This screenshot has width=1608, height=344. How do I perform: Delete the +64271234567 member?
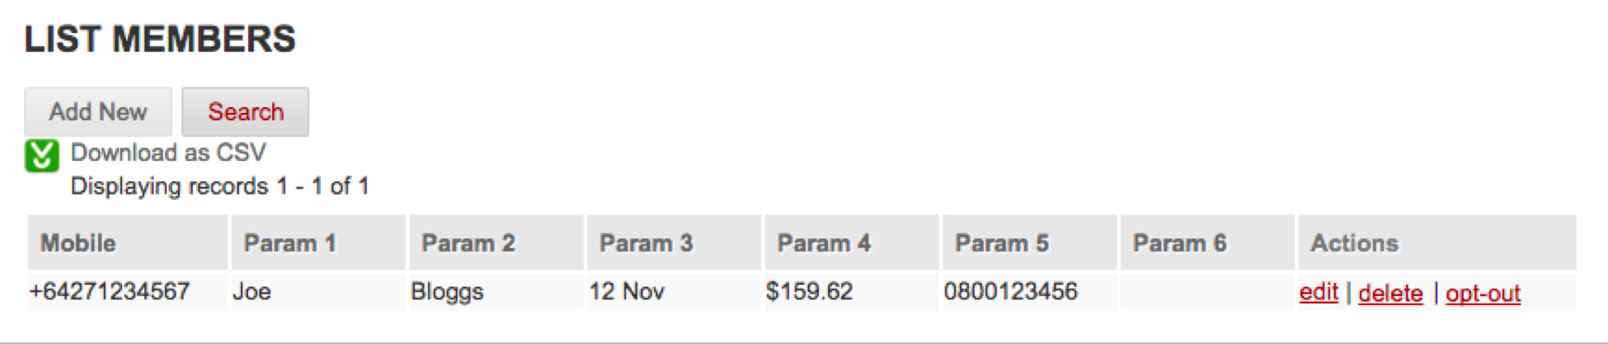pyautogui.click(x=1390, y=293)
